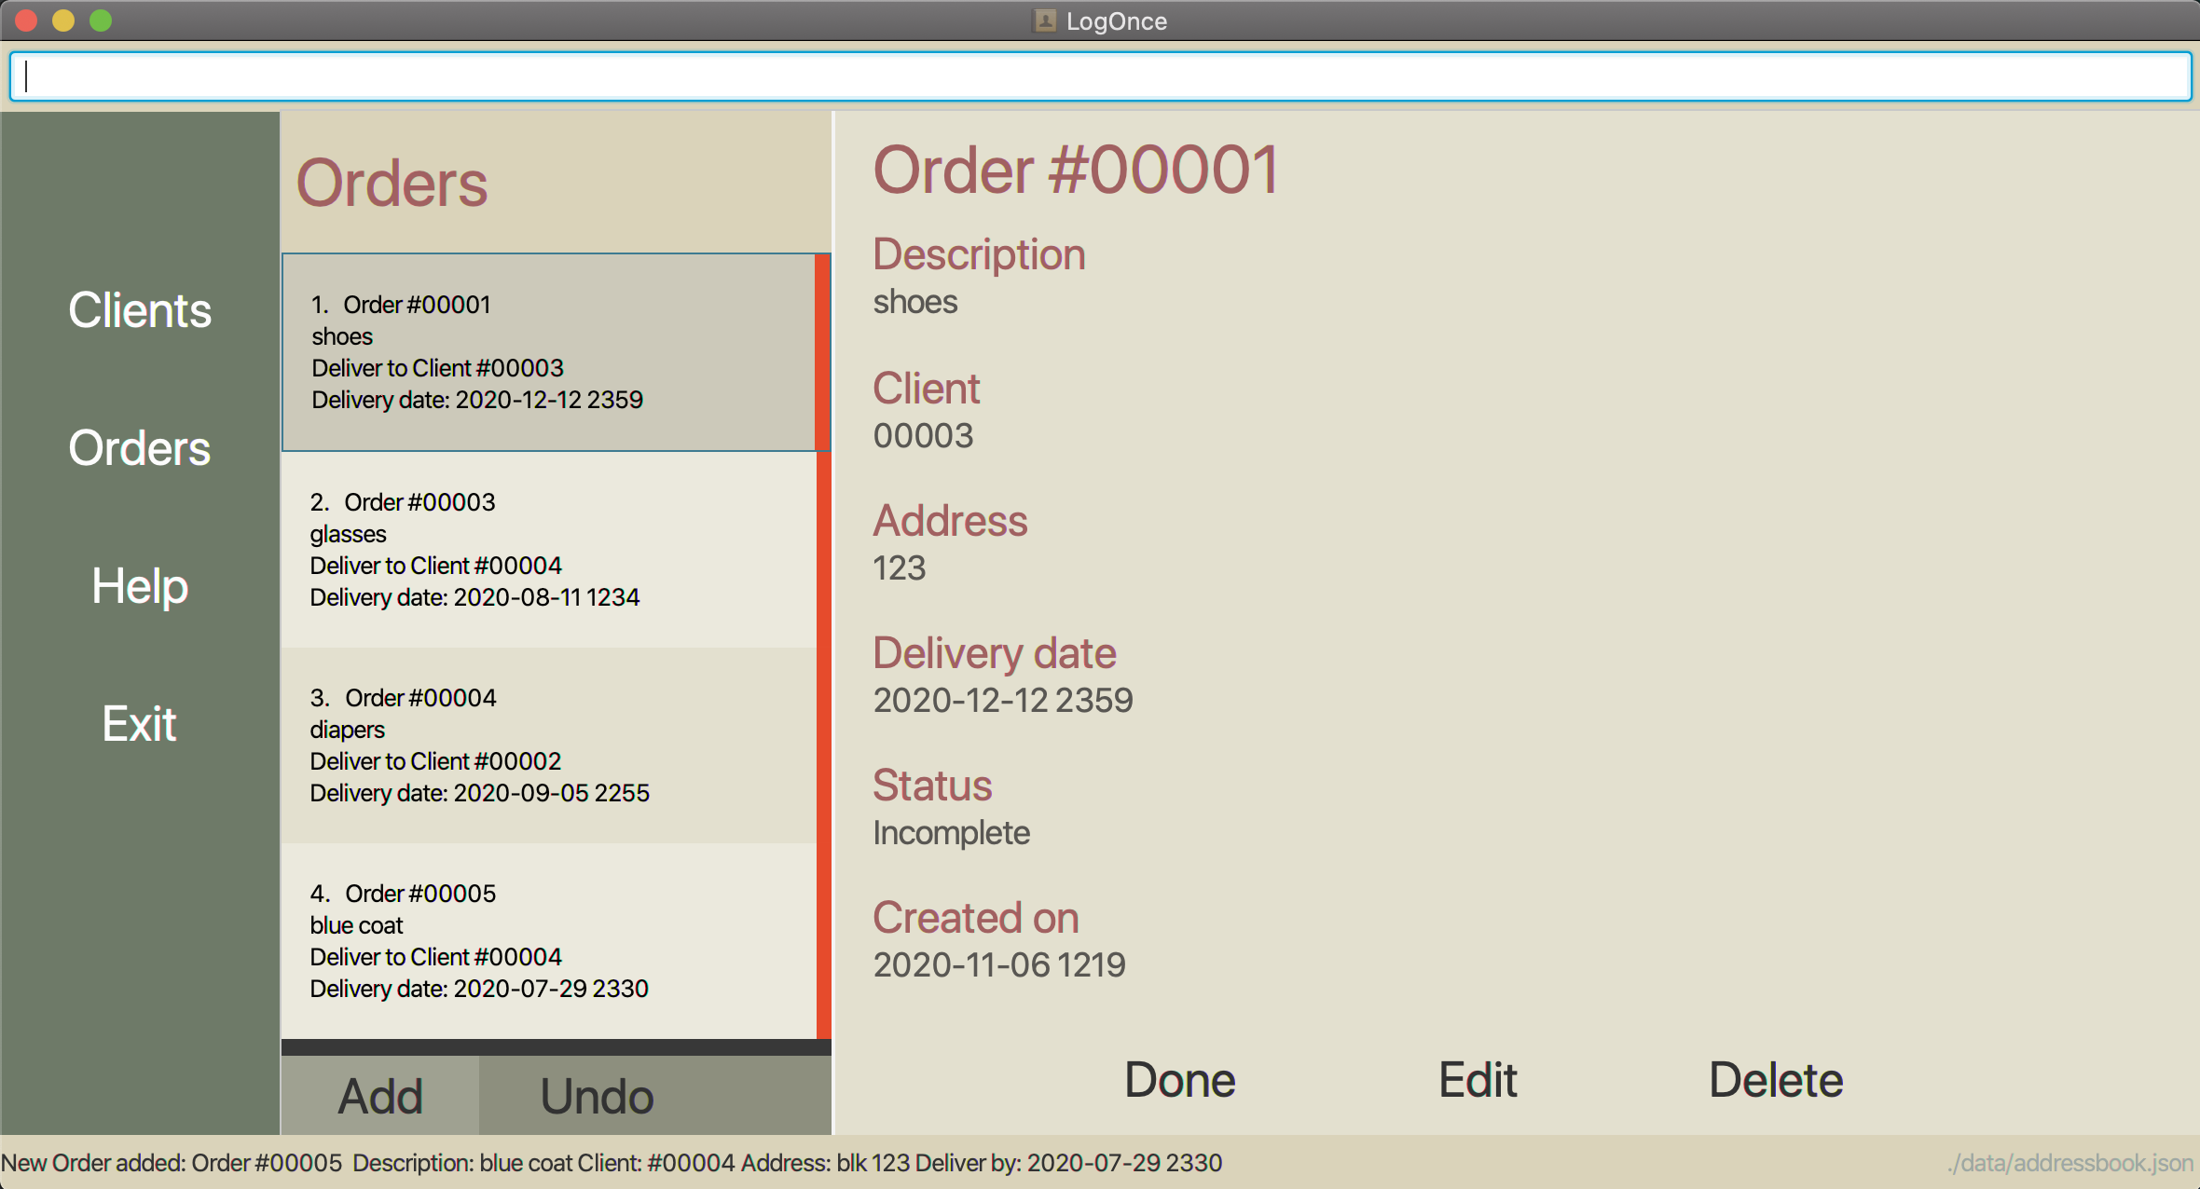Image resolution: width=2200 pixels, height=1189 pixels.
Task: Click the Order #00001 detail heading
Action: pyautogui.click(x=1076, y=171)
